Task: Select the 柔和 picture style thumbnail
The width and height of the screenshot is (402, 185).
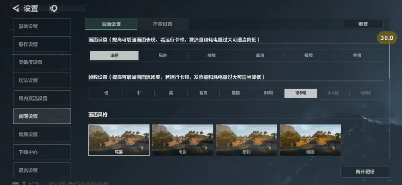Action: [x=246, y=140]
